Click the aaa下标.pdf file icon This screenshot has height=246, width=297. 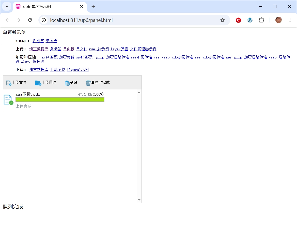pyautogui.click(x=8, y=100)
